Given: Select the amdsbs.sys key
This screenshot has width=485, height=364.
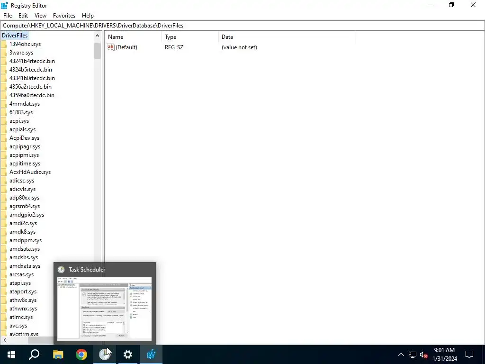Looking at the screenshot, I should coord(24,257).
